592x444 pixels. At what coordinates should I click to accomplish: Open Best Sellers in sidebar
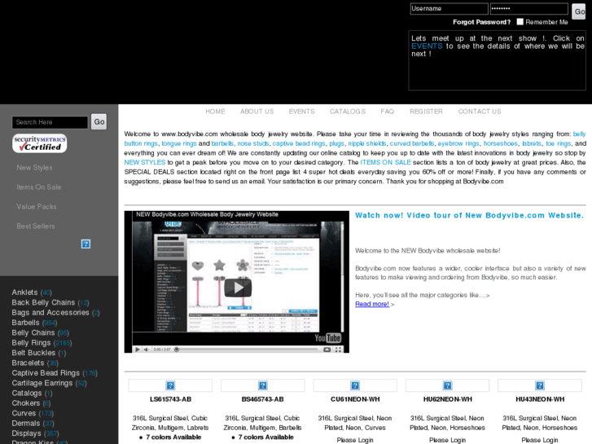36,226
